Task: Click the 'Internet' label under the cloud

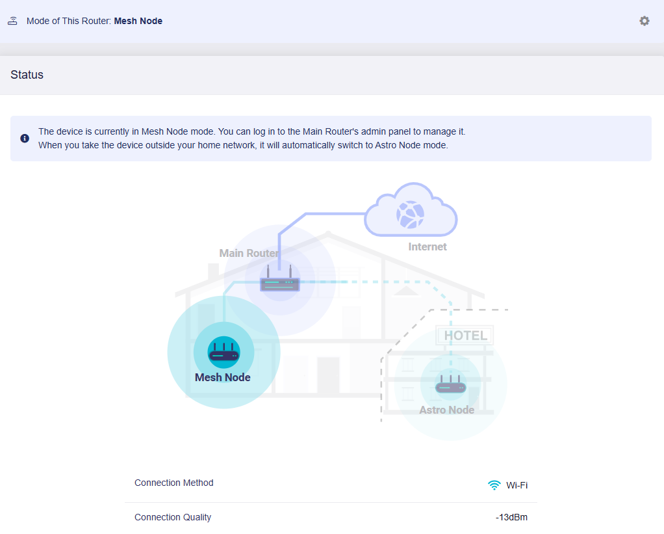Action: tap(428, 247)
